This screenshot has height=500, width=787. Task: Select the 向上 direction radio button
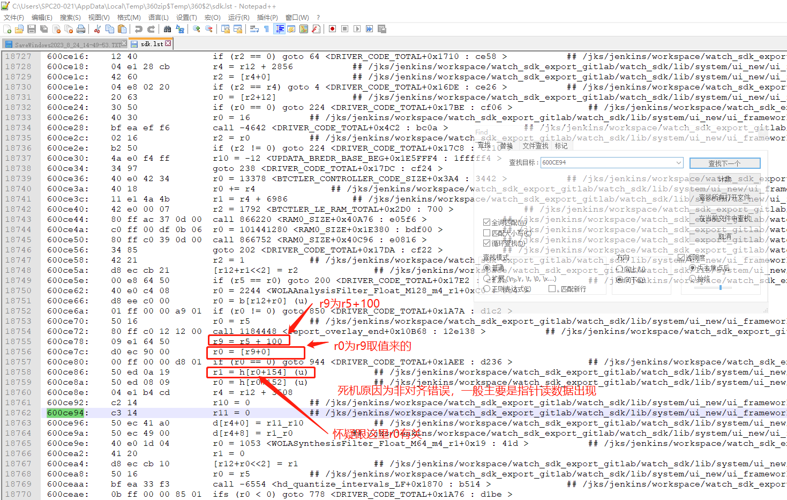[619, 270]
